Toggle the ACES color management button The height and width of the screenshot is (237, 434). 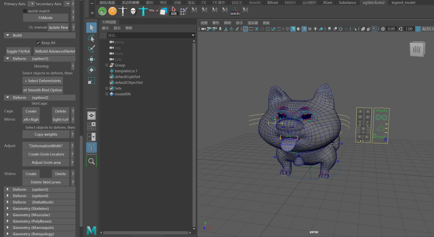click(418, 29)
